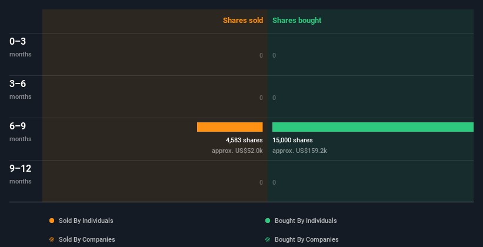483x247 pixels.
Task: Click the 6–9 months row label
Action: [x=21, y=132]
